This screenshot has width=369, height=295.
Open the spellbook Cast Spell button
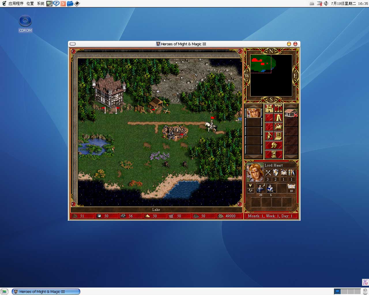[x=278, y=127]
